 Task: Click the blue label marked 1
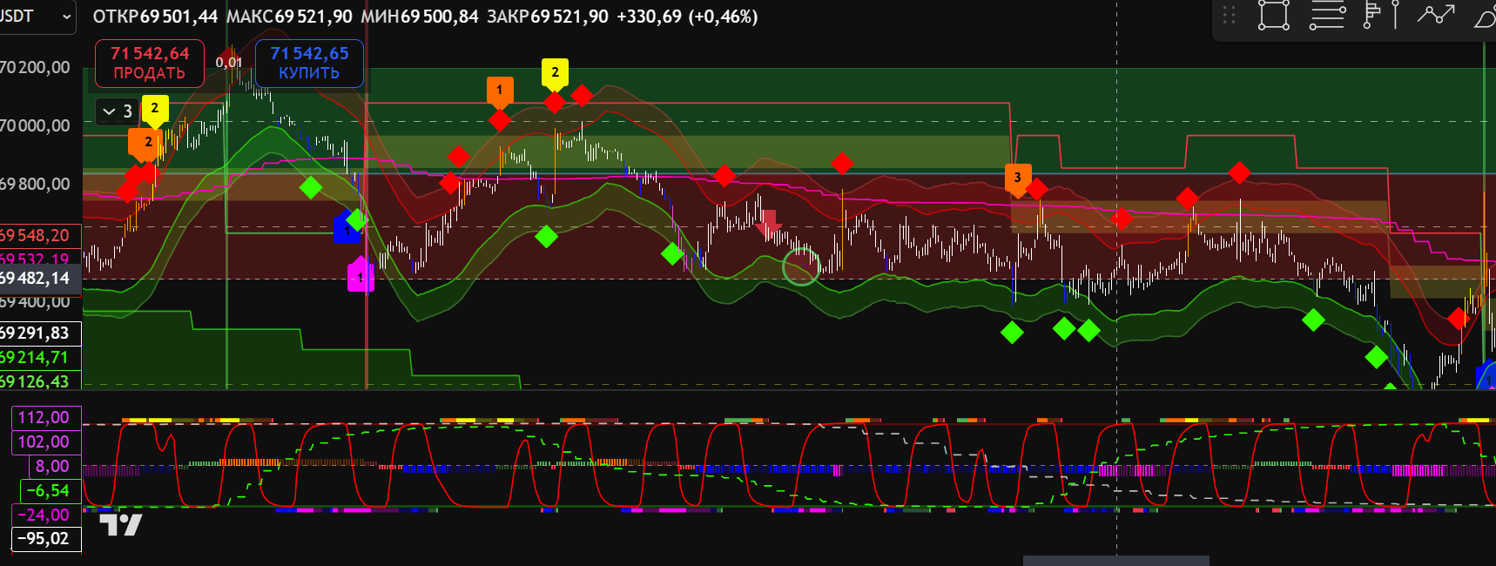click(347, 229)
